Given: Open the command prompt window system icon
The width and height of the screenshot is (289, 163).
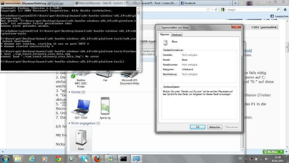Looking at the screenshot, I should 2,3.
